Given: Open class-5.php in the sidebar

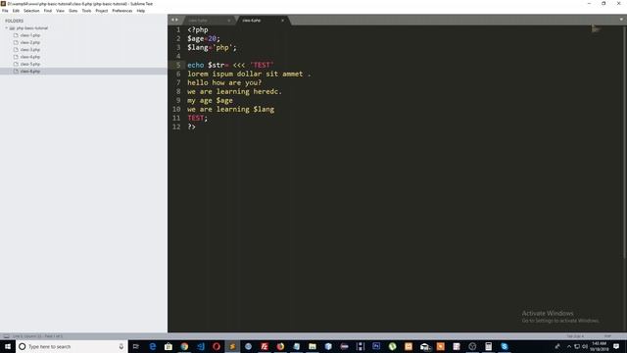Looking at the screenshot, I should 30,64.
